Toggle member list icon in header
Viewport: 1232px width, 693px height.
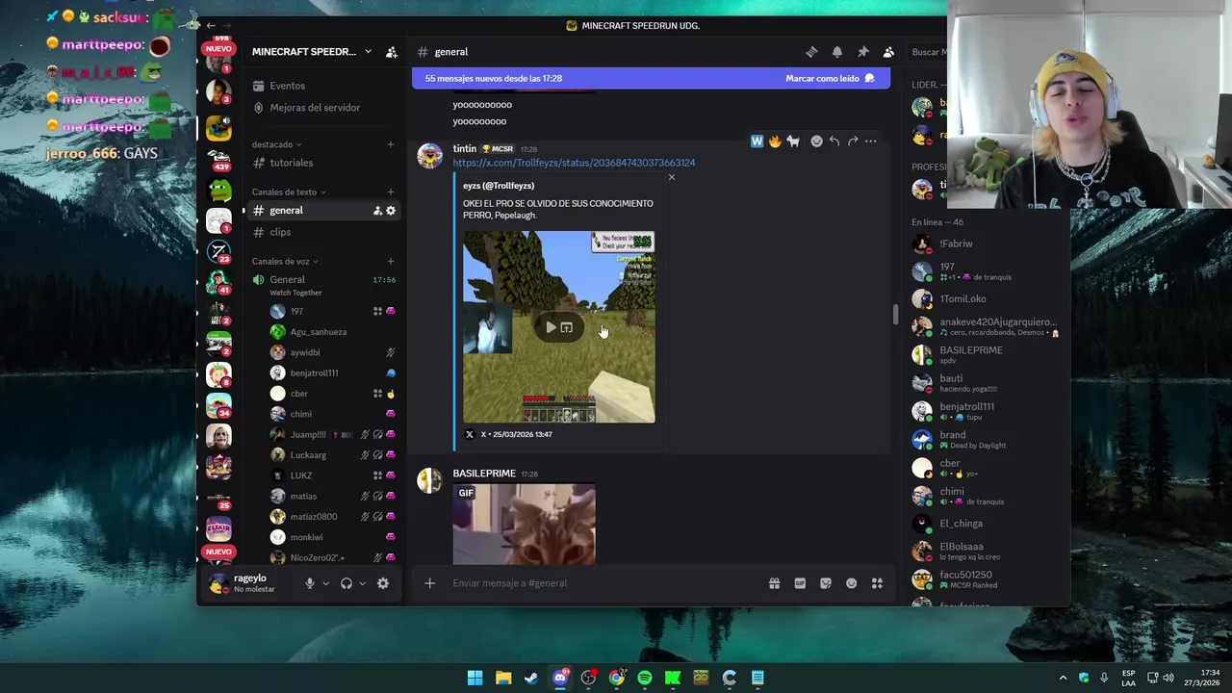coord(888,52)
